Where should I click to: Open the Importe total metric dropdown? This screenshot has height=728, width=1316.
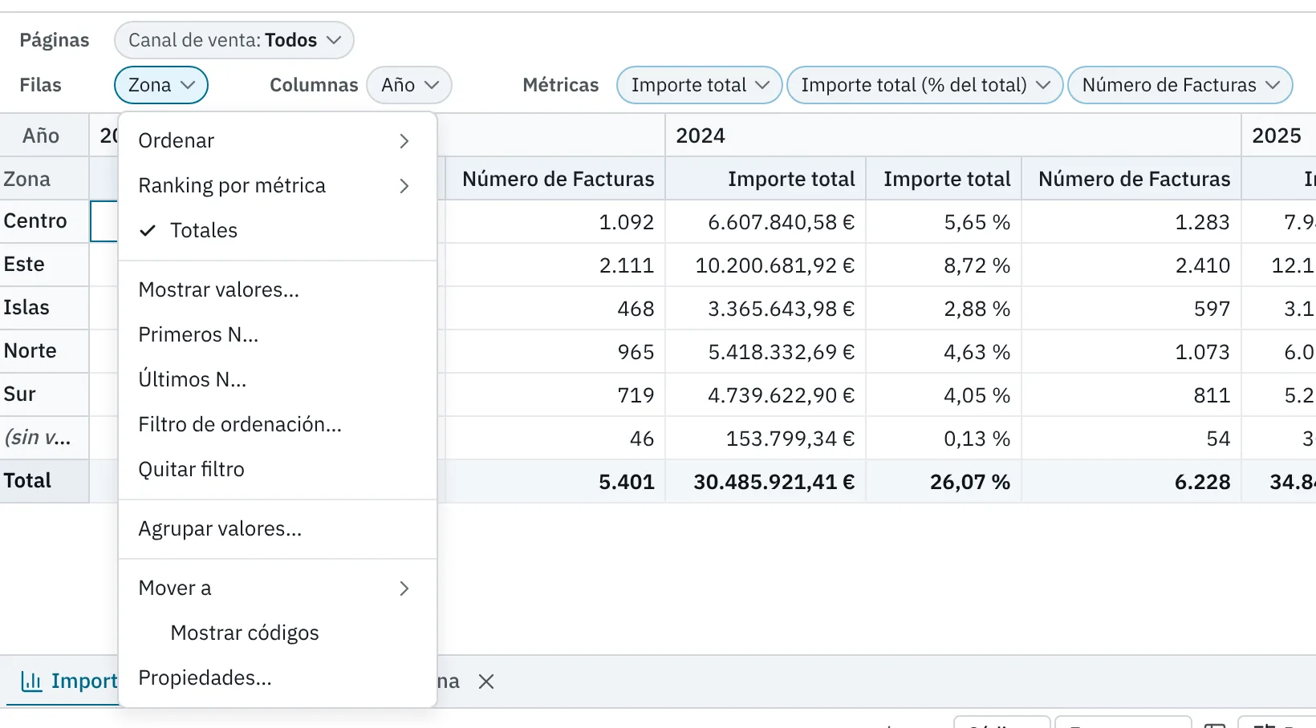coord(699,85)
